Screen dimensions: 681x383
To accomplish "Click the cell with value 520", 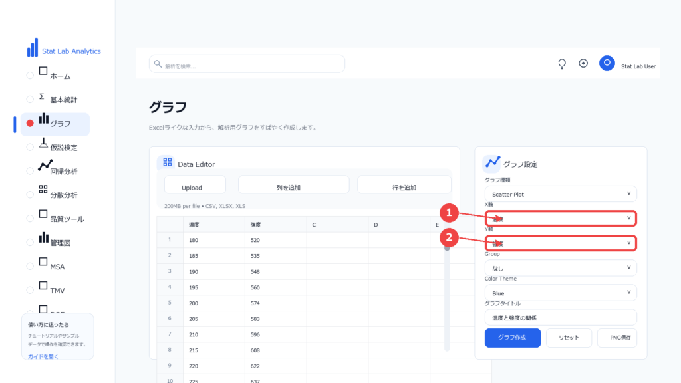I will click(275, 240).
